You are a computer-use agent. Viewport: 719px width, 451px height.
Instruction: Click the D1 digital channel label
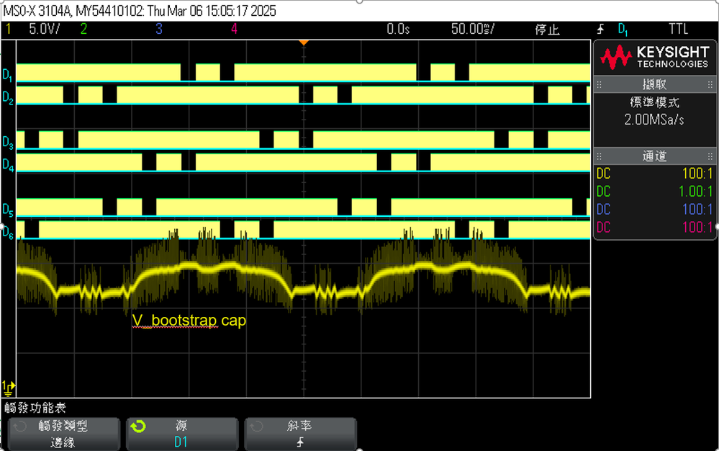pyautogui.click(x=7, y=75)
